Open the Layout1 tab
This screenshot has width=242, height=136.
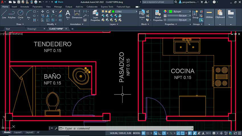(x=18, y=132)
